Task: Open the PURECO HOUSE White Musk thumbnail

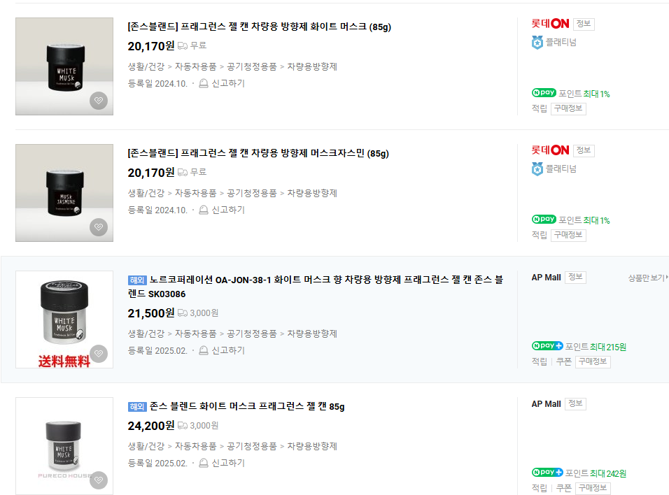Action: click(x=64, y=446)
